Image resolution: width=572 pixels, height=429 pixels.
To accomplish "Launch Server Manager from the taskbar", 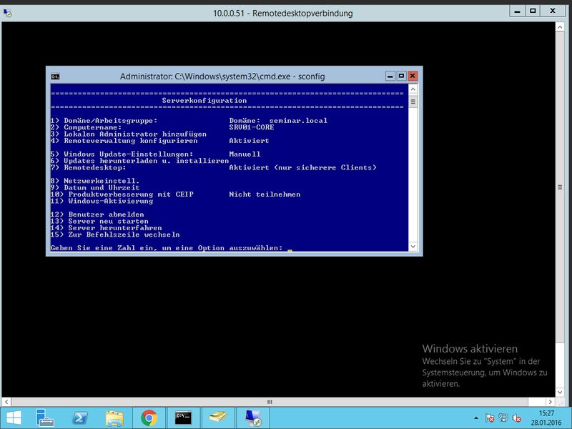I will pyautogui.click(x=45, y=418).
